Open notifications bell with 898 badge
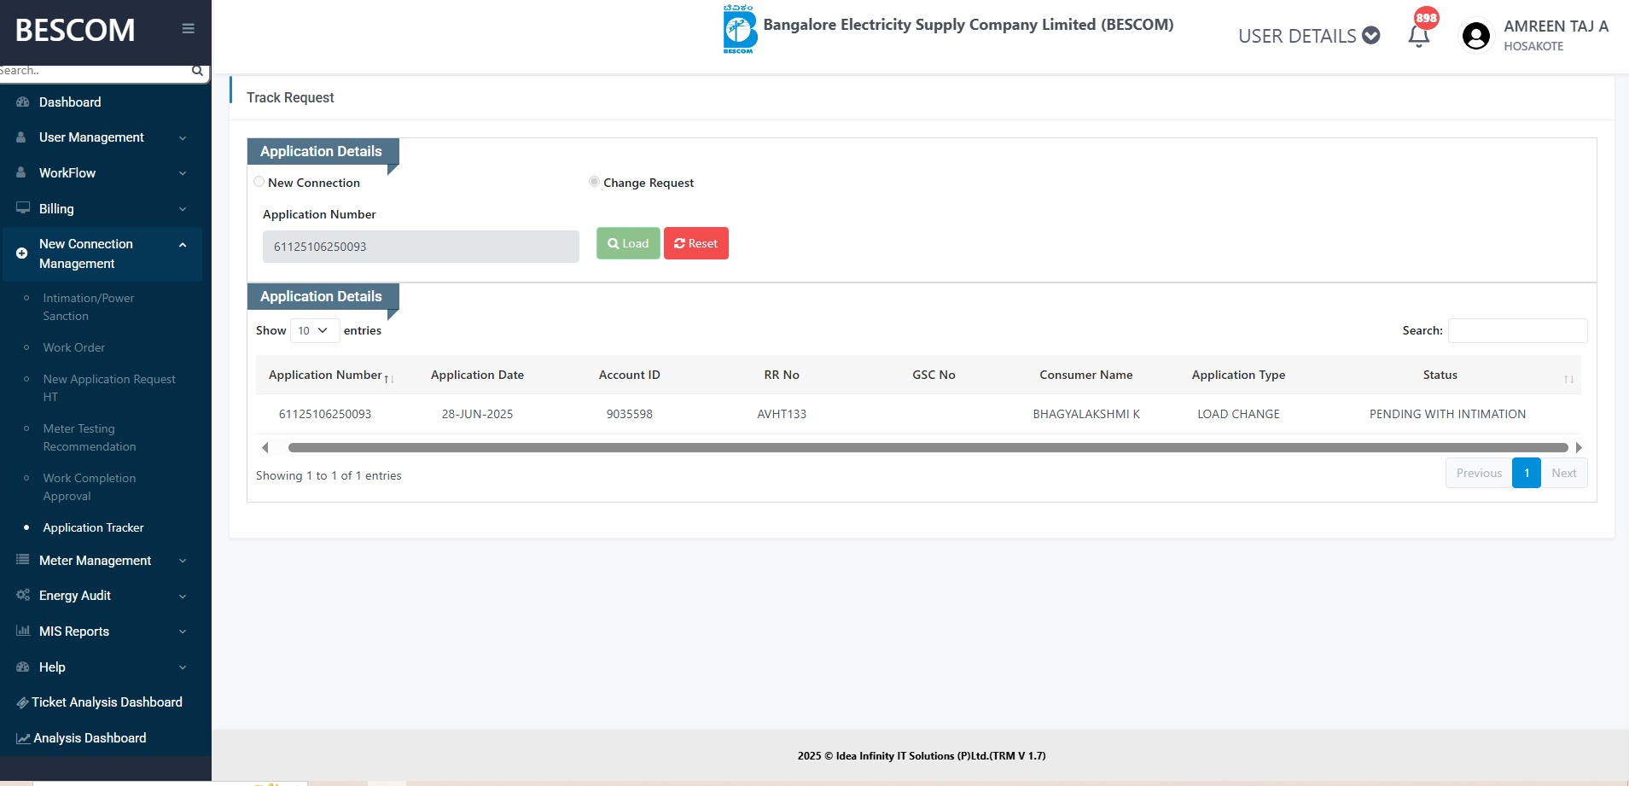 1419,36
